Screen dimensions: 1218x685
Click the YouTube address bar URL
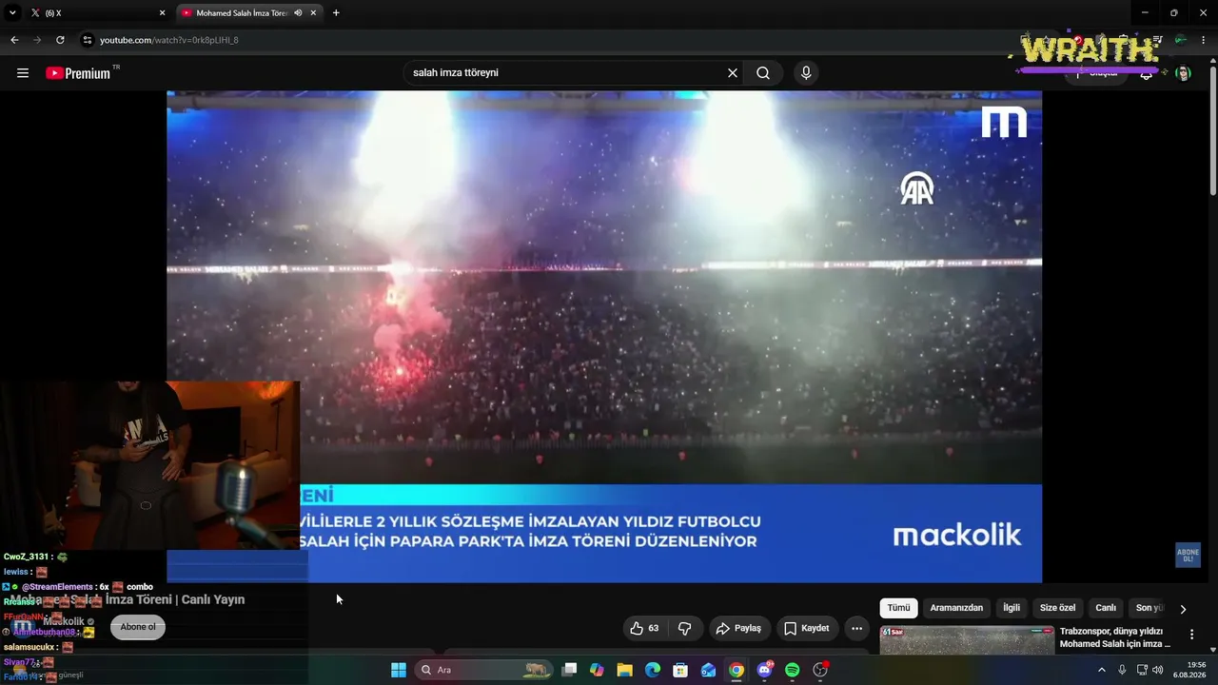(x=169, y=40)
